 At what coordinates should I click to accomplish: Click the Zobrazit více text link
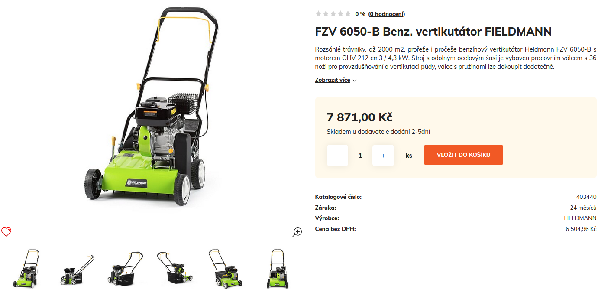333,80
